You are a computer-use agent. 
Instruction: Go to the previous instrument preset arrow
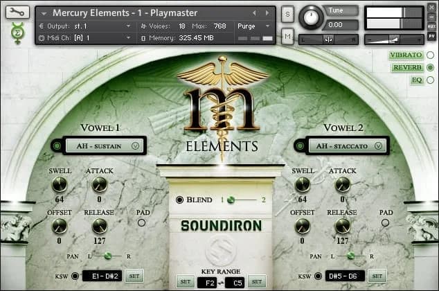[254, 13]
